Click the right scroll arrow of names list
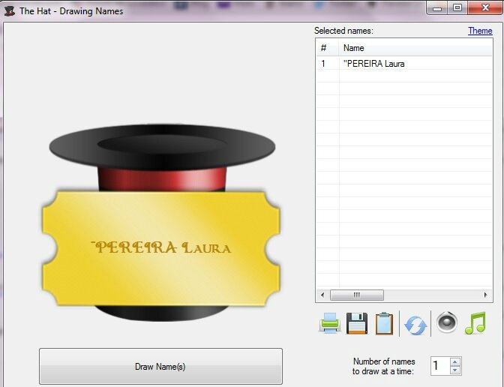 486,295
